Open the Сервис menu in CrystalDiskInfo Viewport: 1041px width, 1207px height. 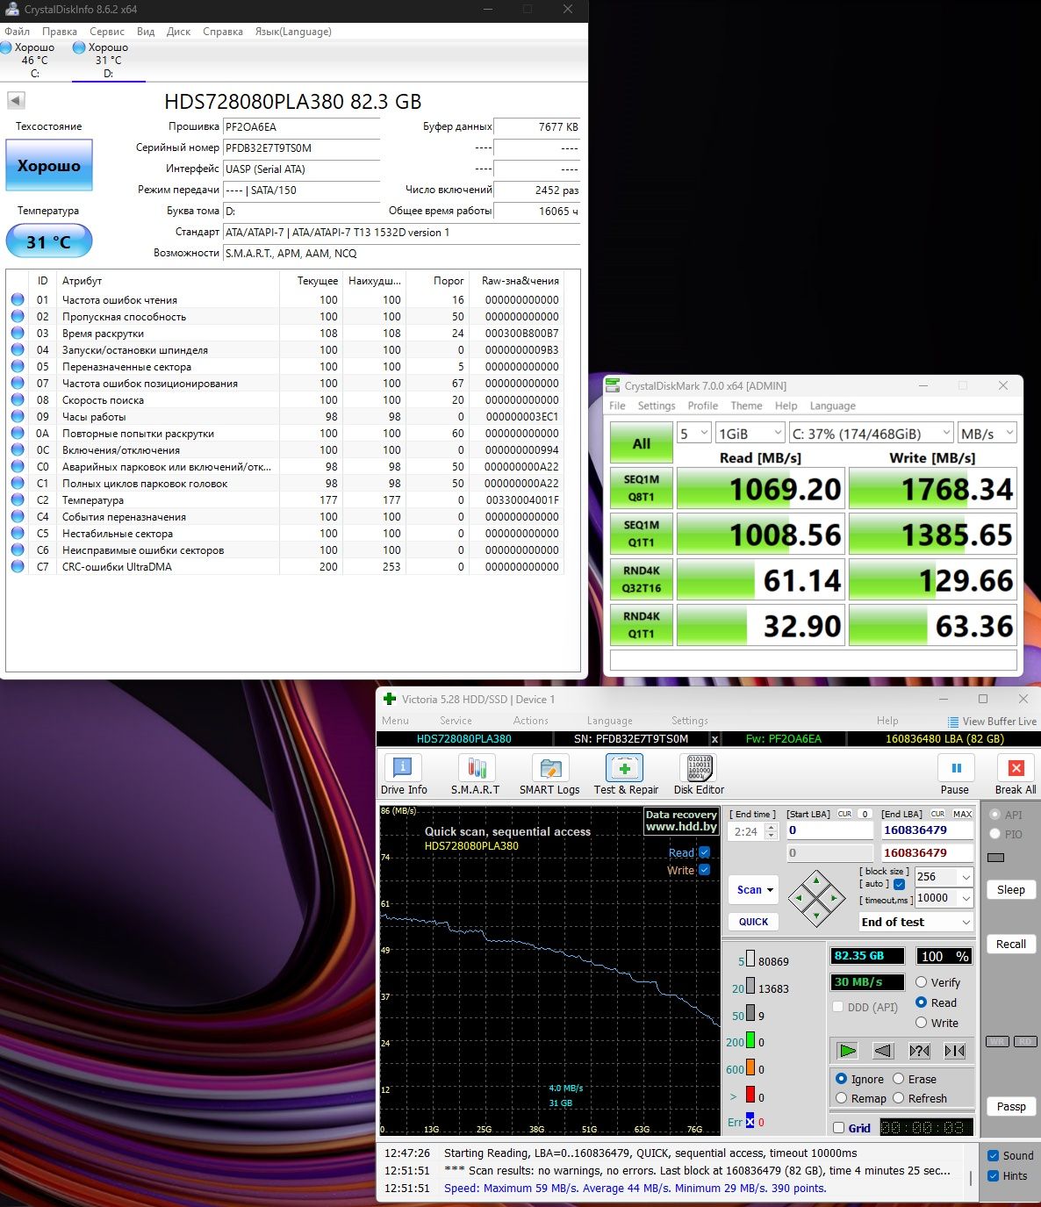(107, 32)
